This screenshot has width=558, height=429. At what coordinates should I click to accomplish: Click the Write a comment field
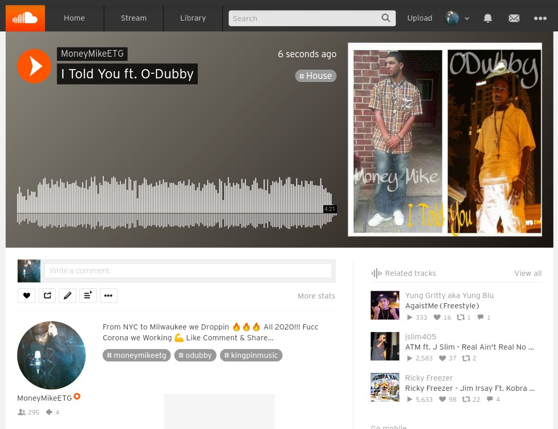click(188, 271)
